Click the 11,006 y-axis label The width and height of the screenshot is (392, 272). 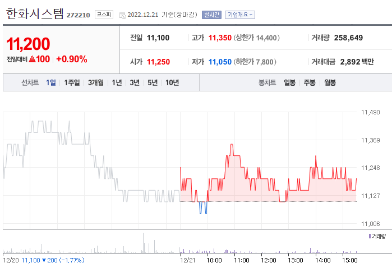[x=371, y=224]
